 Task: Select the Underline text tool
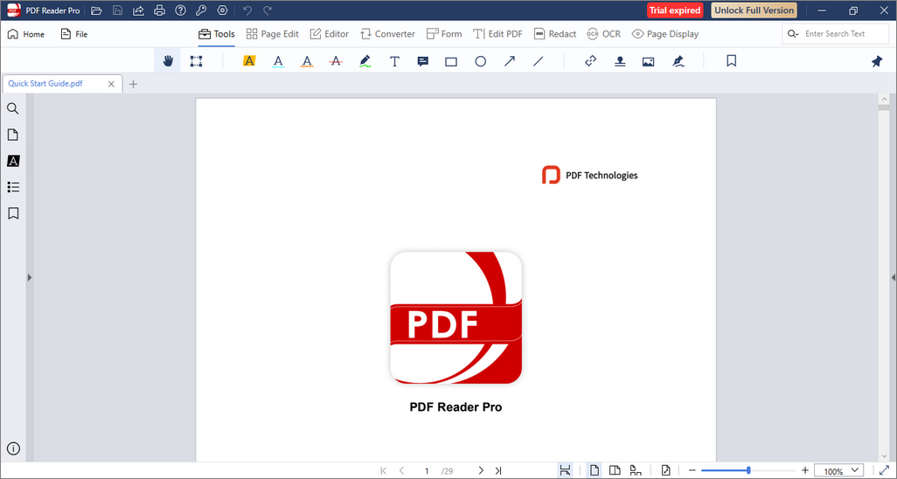point(278,61)
